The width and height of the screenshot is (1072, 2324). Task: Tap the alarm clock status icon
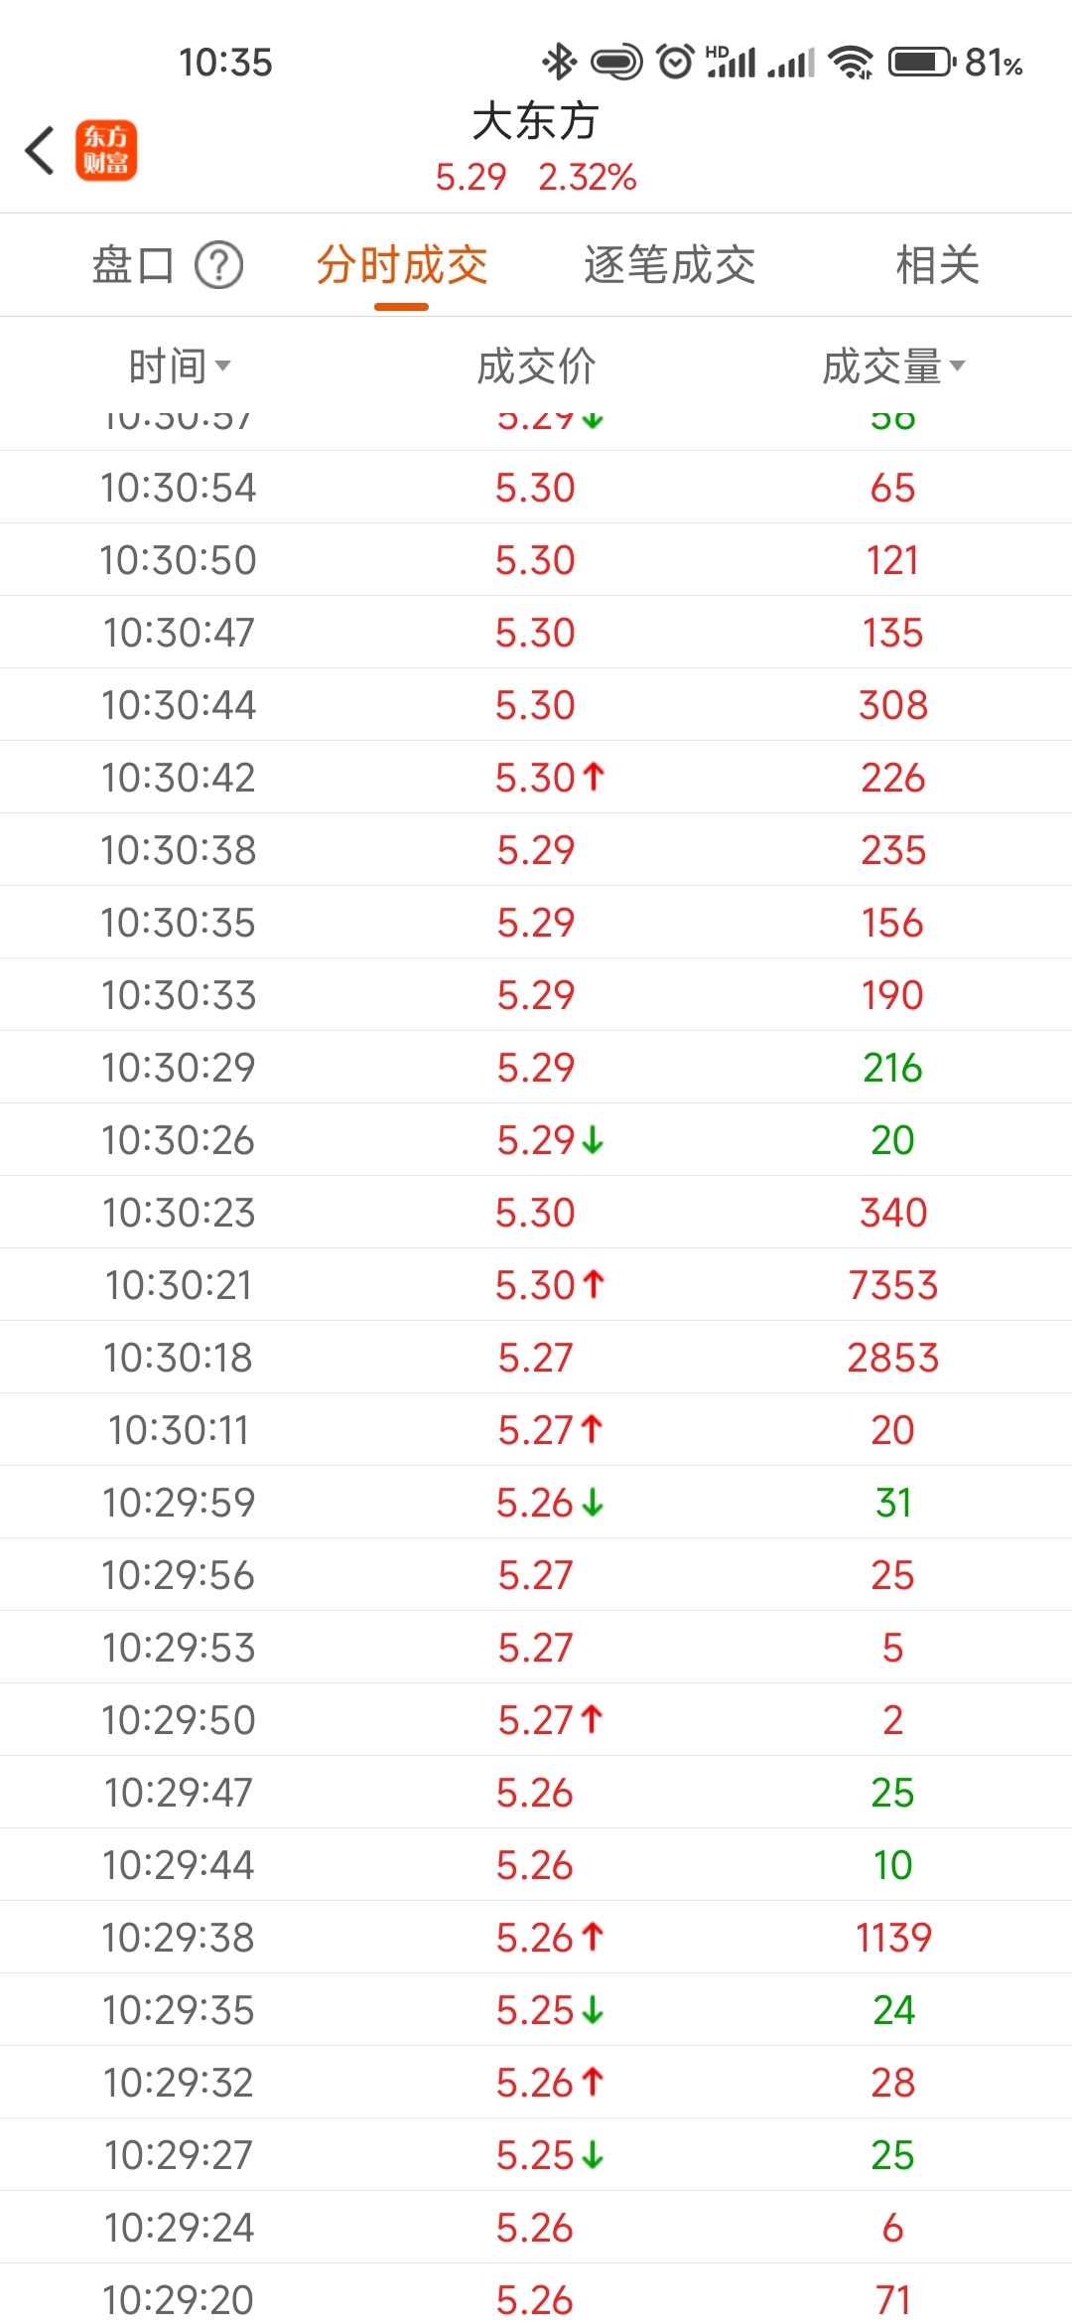(676, 62)
